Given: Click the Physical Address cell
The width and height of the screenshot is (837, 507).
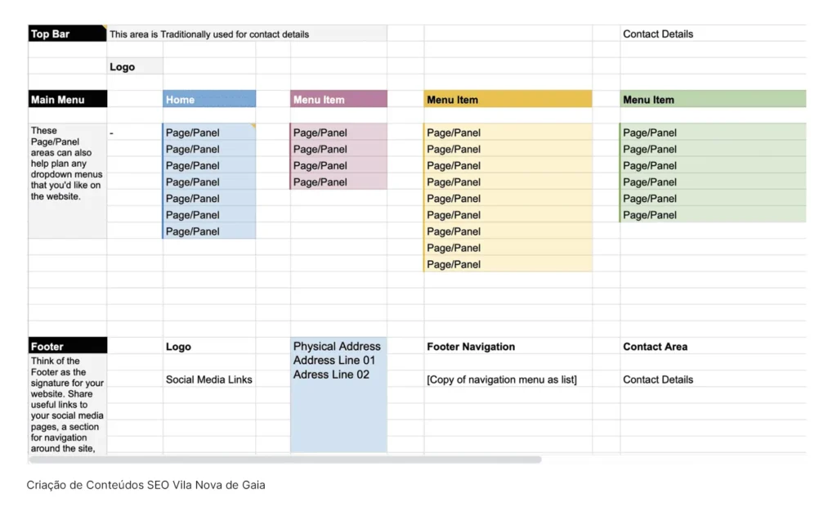Looking at the screenshot, I should tap(337, 347).
